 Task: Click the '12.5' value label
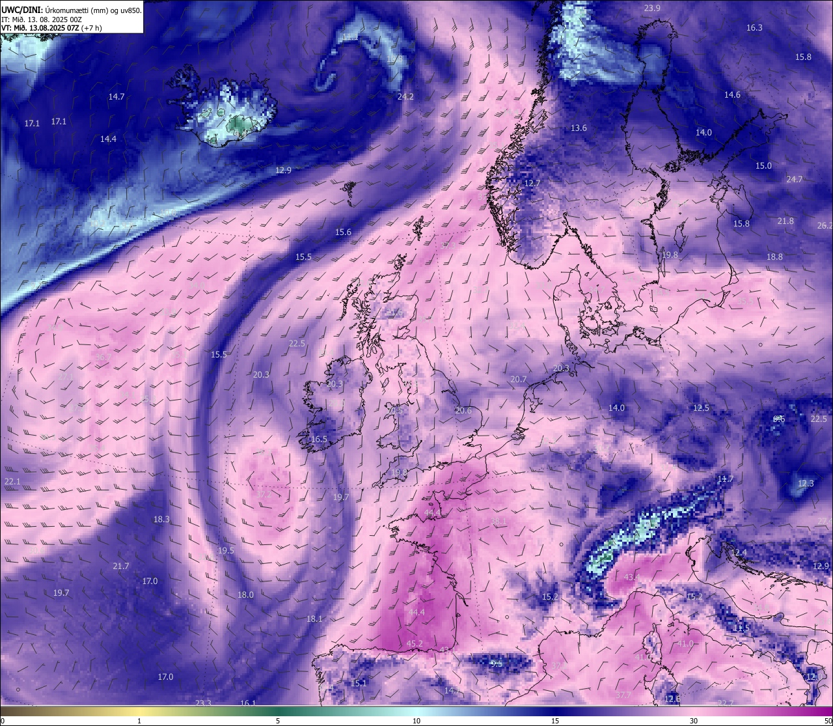click(701, 408)
